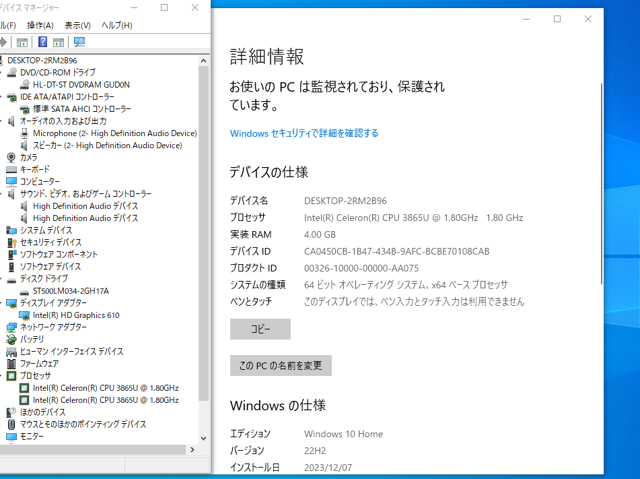This screenshot has width=640, height=479.
Task: Click the show/hide console tree toolbar icon
Action: click(22, 42)
